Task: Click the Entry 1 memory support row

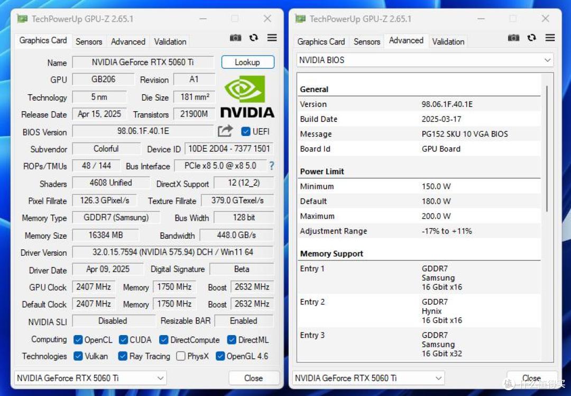Action: (x=419, y=278)
